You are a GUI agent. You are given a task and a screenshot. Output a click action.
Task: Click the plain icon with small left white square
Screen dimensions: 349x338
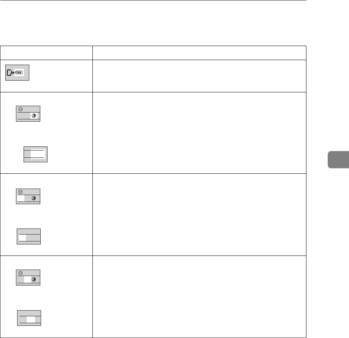(29, 236)
